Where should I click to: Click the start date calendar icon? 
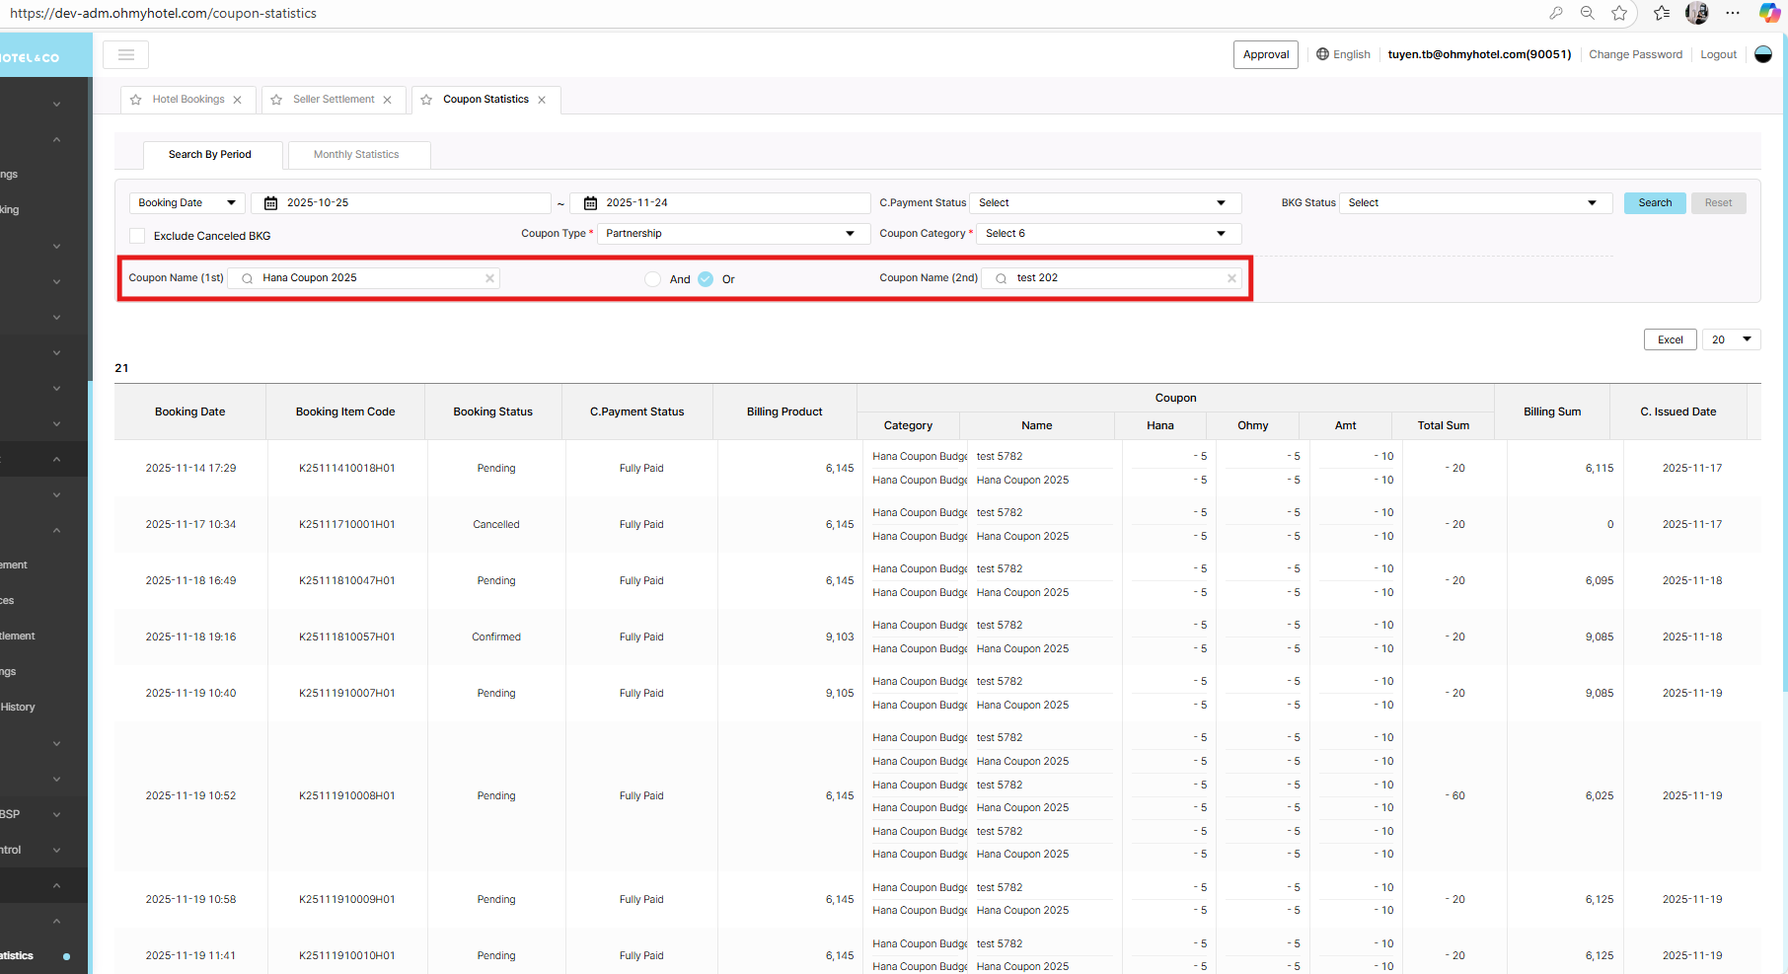pos(271,203)
